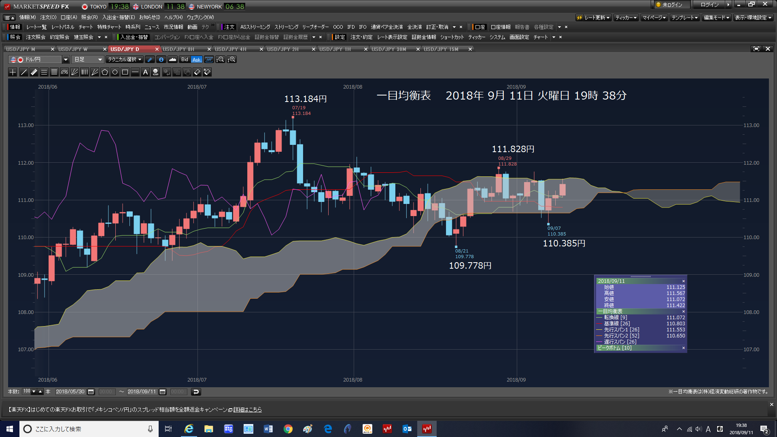Viewport: 777px width, 437px height.
Task: Click the 証拠金情報 toolbar button
Action: [x=424, y=37]
